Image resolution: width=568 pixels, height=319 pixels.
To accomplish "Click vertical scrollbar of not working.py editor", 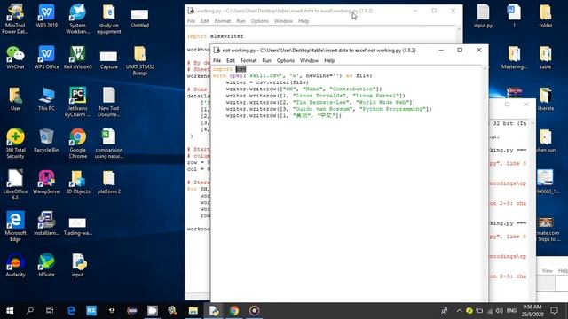I will 485,183.
